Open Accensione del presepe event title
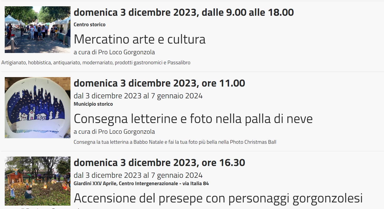The height and width of the screenshot is (209, 384). 218,198
